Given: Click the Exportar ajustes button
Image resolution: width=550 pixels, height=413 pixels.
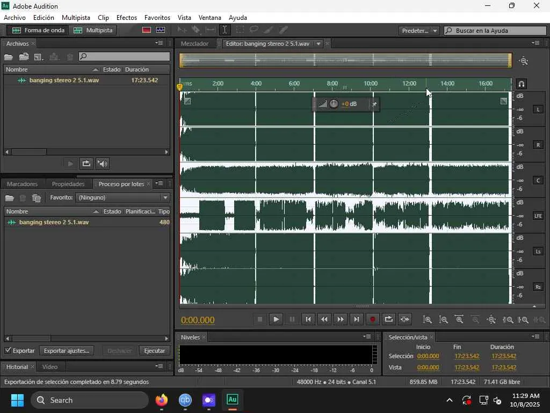Looking at the screenshot, I should [x=67, y=351].
